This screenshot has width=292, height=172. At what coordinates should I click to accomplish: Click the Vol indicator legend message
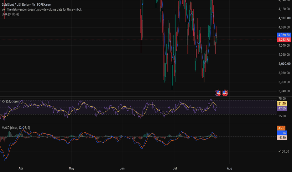[x=42, y=9]
